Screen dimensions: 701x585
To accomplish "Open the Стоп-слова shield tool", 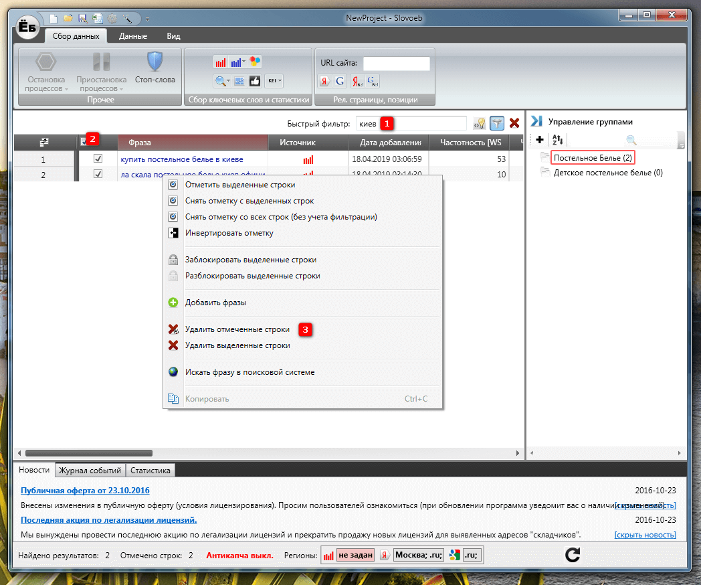I will pyautogui.click(x=155, y=68).
